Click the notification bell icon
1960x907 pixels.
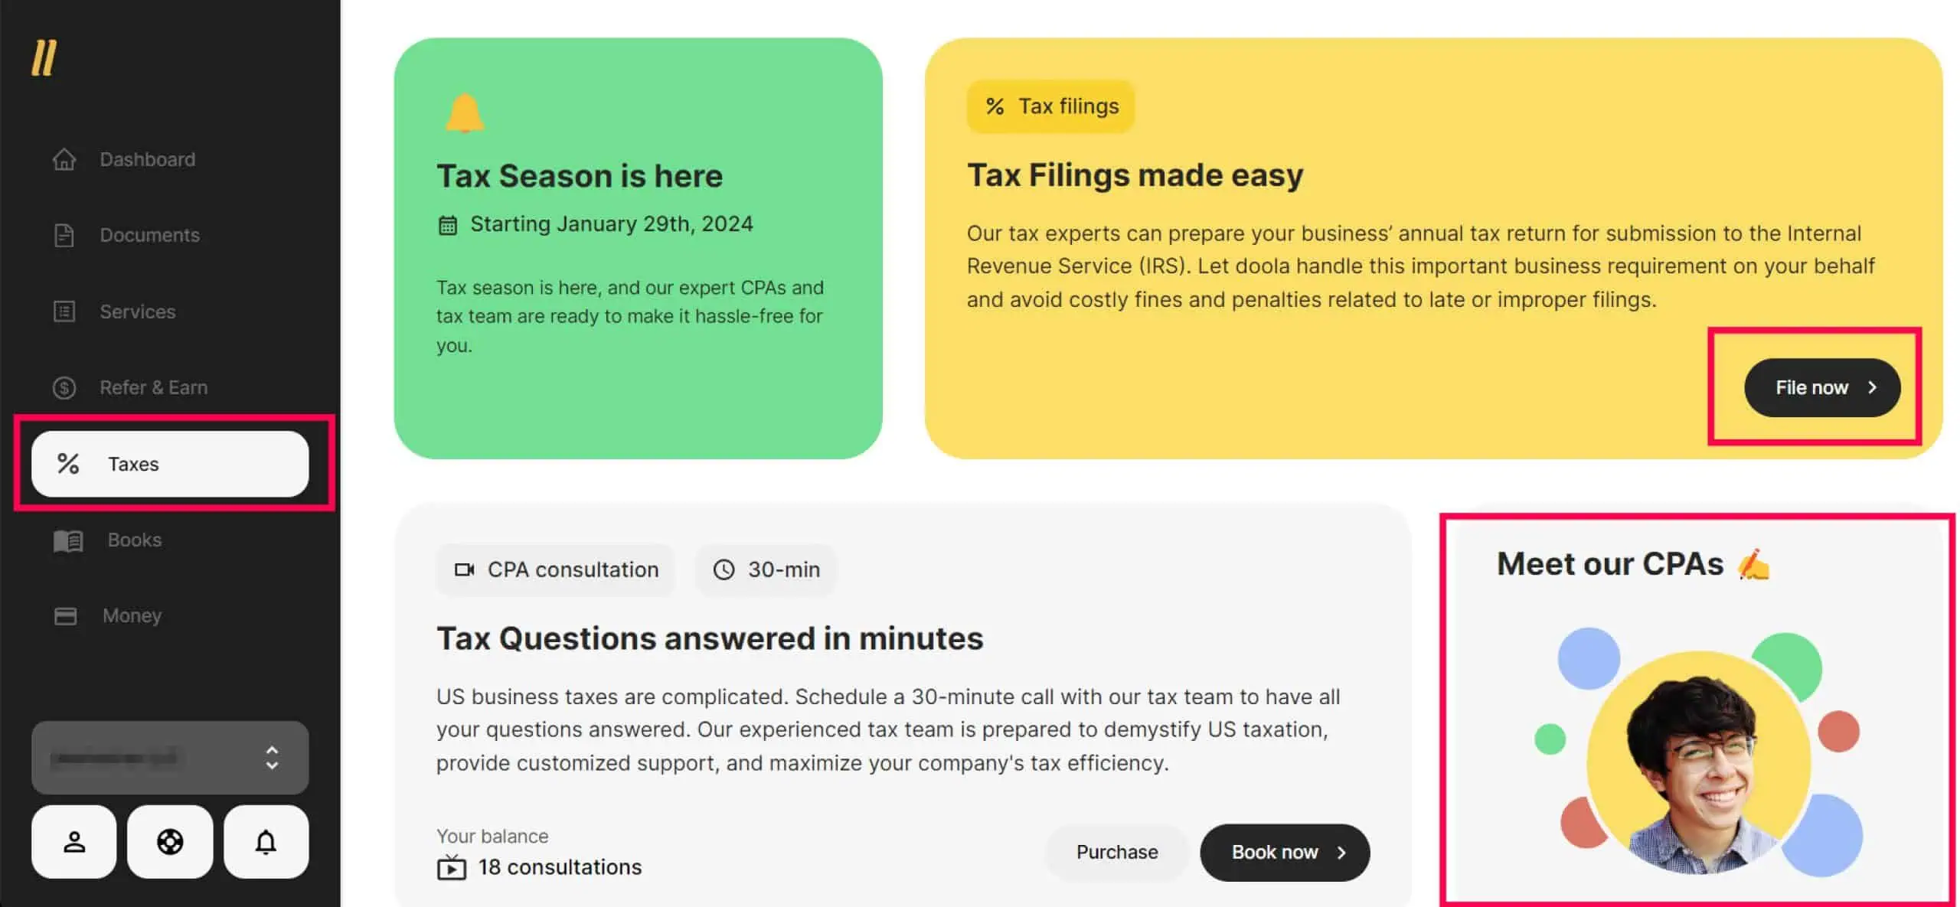point(266,840)
